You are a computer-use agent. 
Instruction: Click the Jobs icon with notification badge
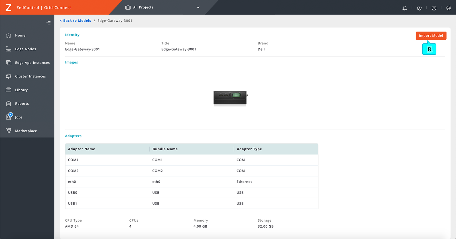[9, 116]
